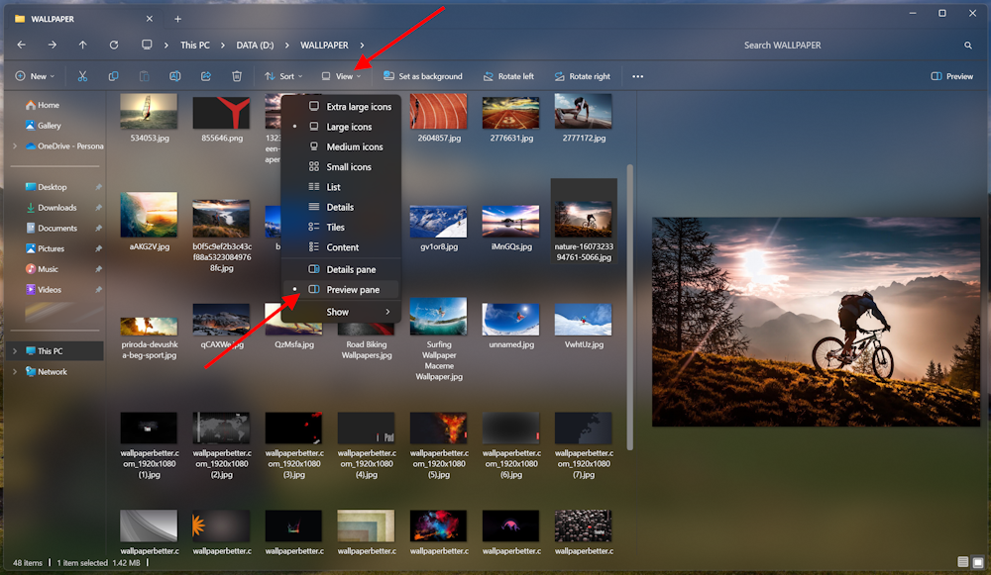Select Extra large icons menu entry

pyautogui.click(x=359, y=107)
